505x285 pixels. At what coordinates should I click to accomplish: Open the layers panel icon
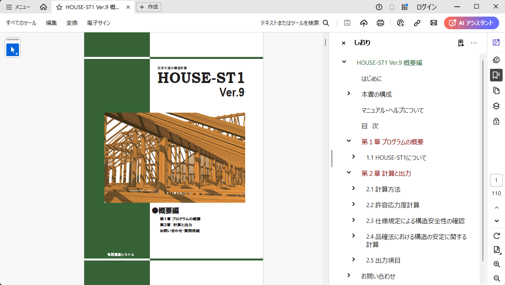[496, 106]
